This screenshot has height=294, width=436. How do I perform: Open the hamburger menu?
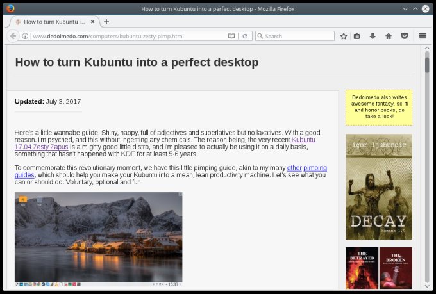click(x=423, y=37)
